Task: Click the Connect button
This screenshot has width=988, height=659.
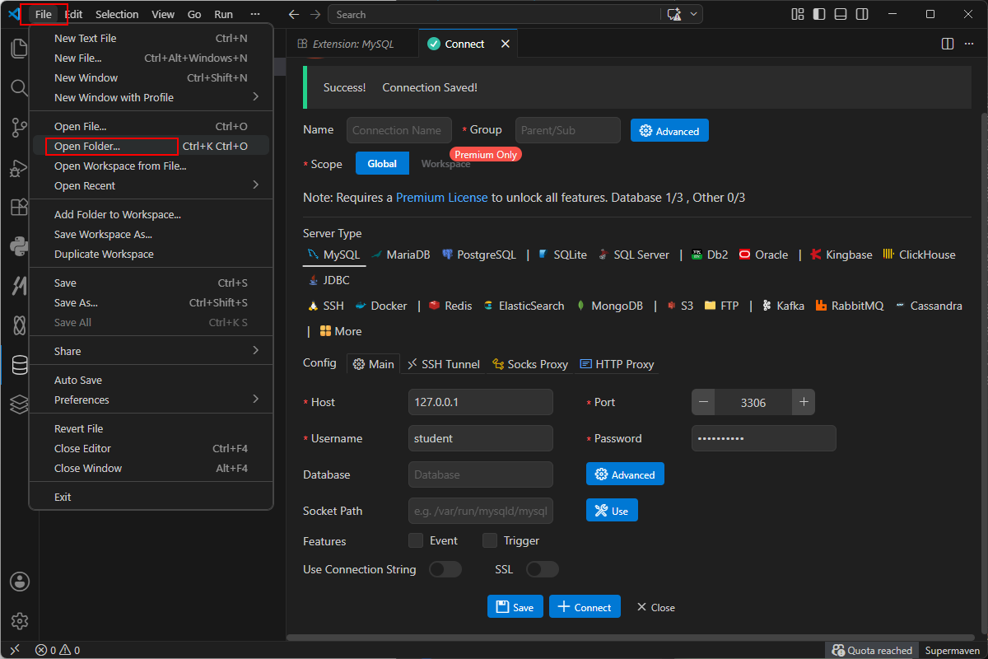Action: (x=585, y=607)
